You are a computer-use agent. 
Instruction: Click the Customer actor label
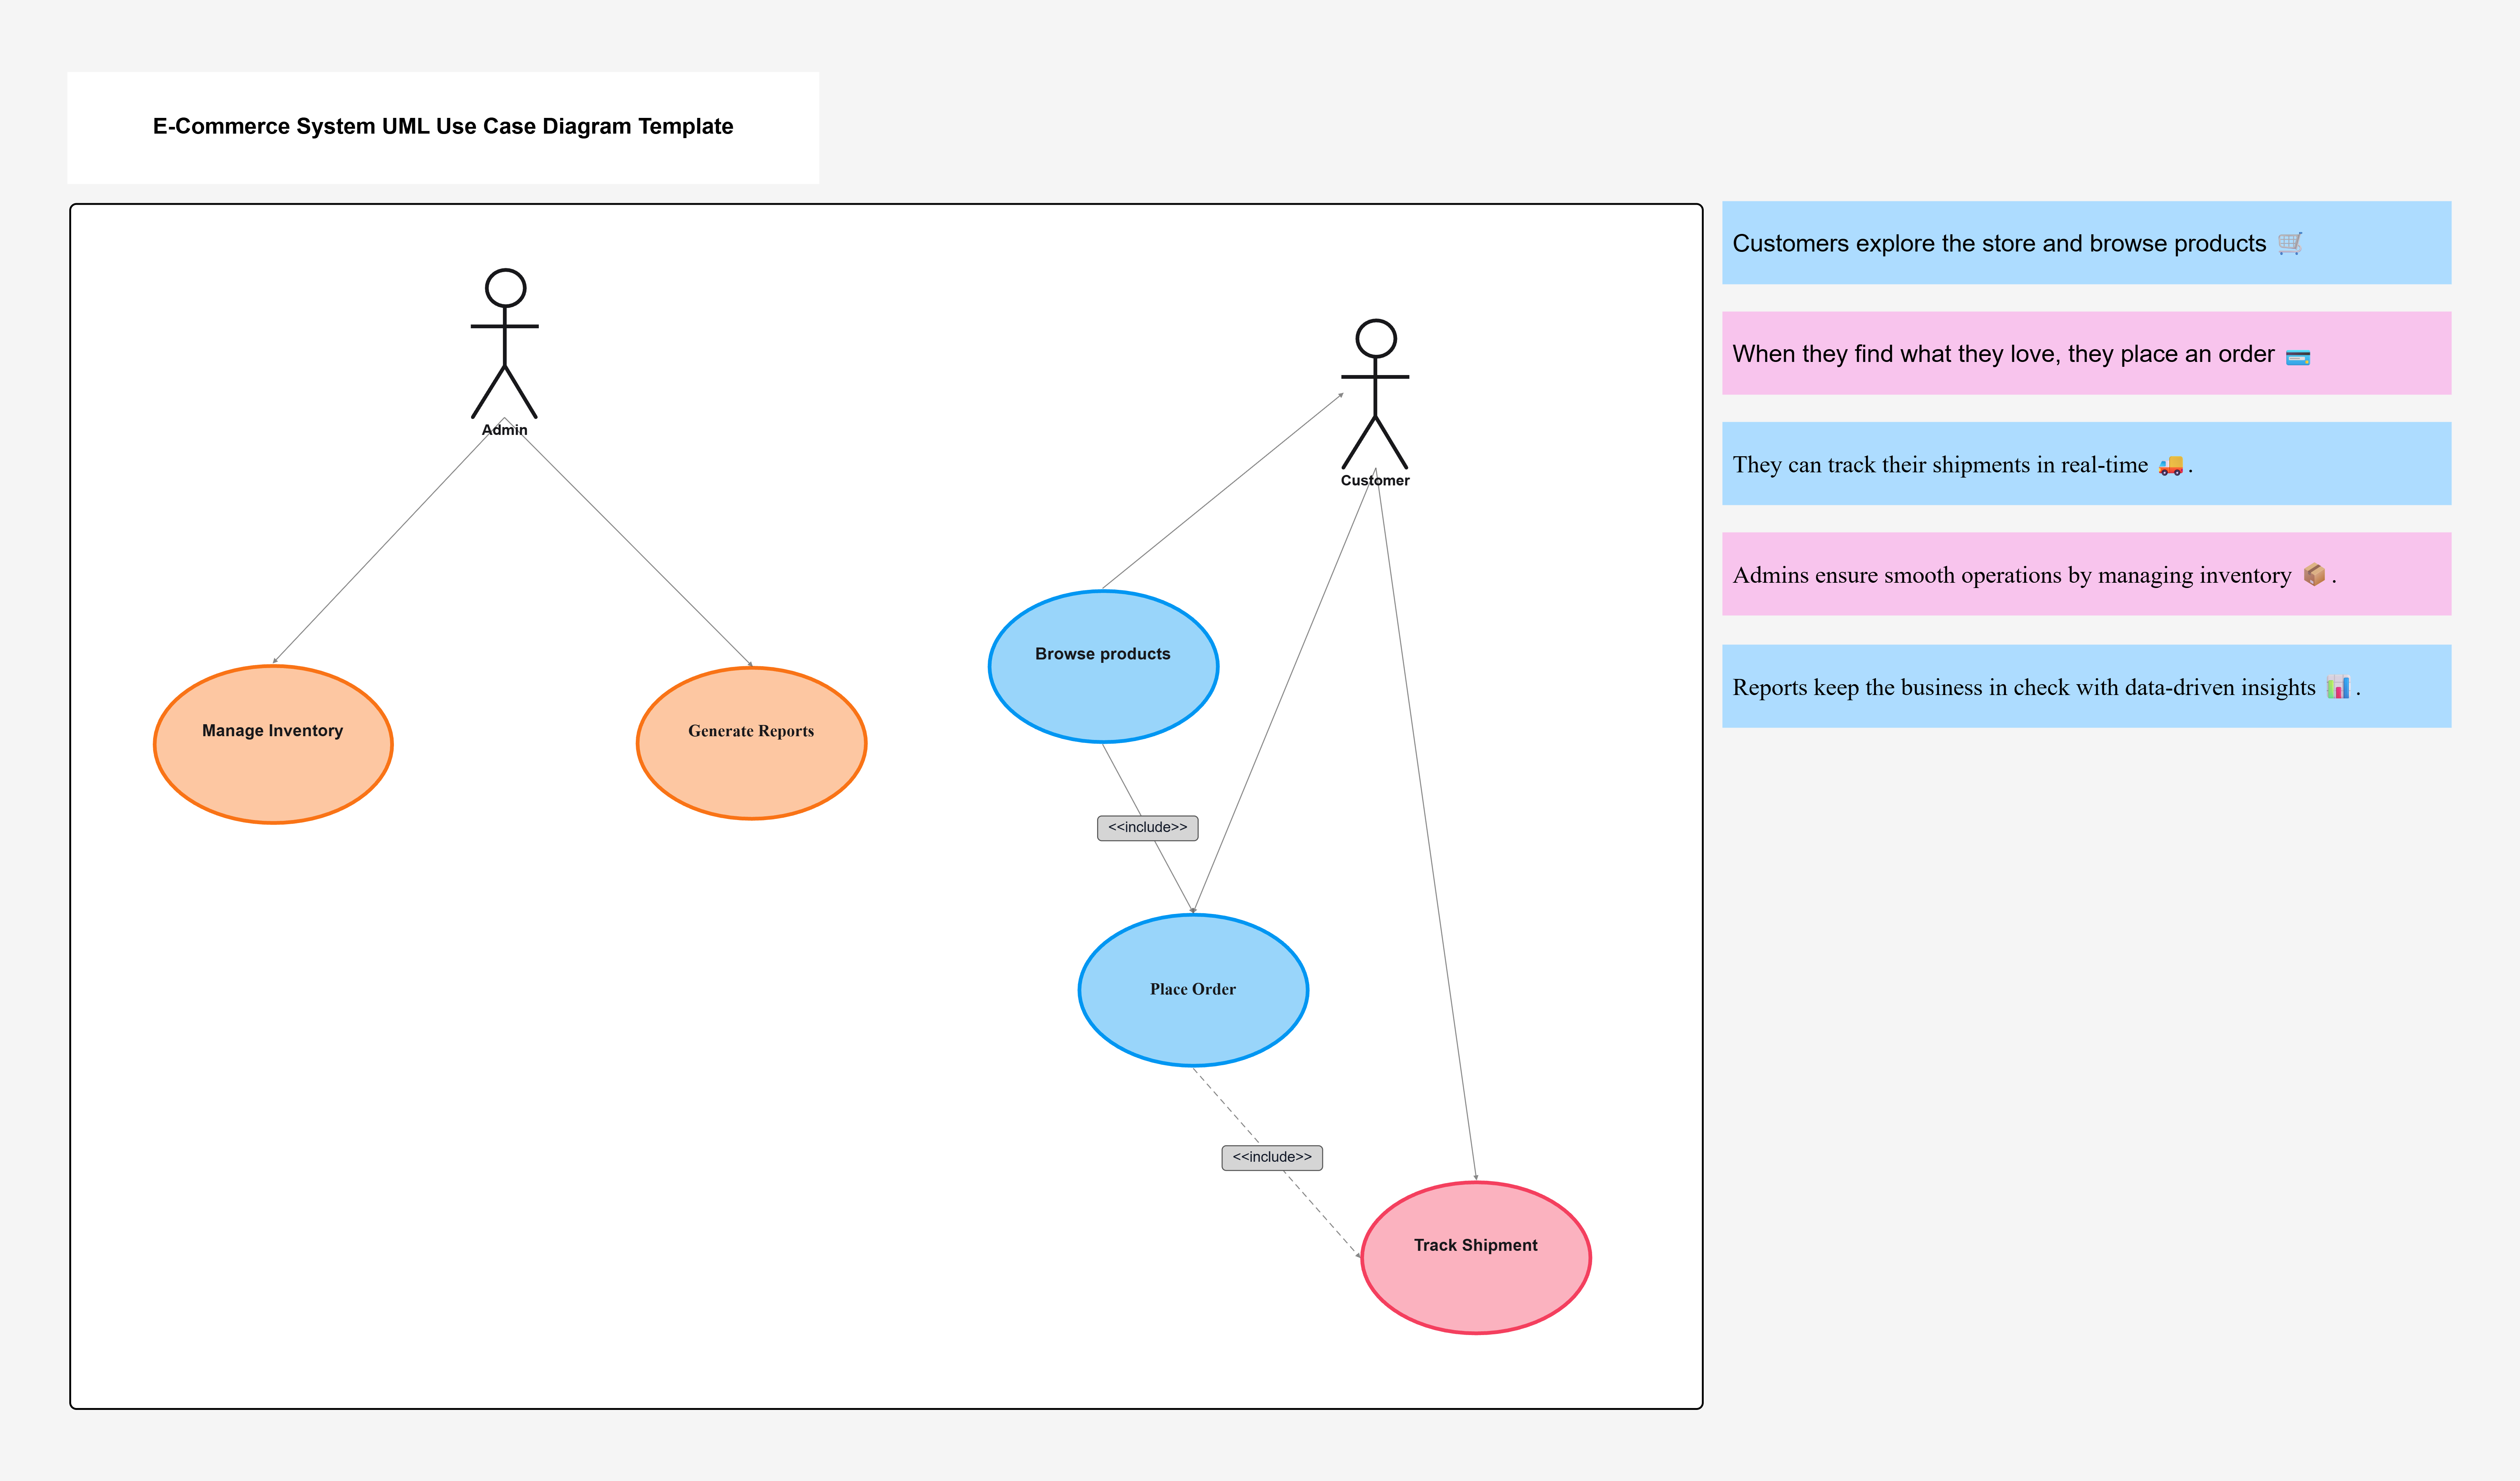pyautogui.click(x=1375, y=481)
